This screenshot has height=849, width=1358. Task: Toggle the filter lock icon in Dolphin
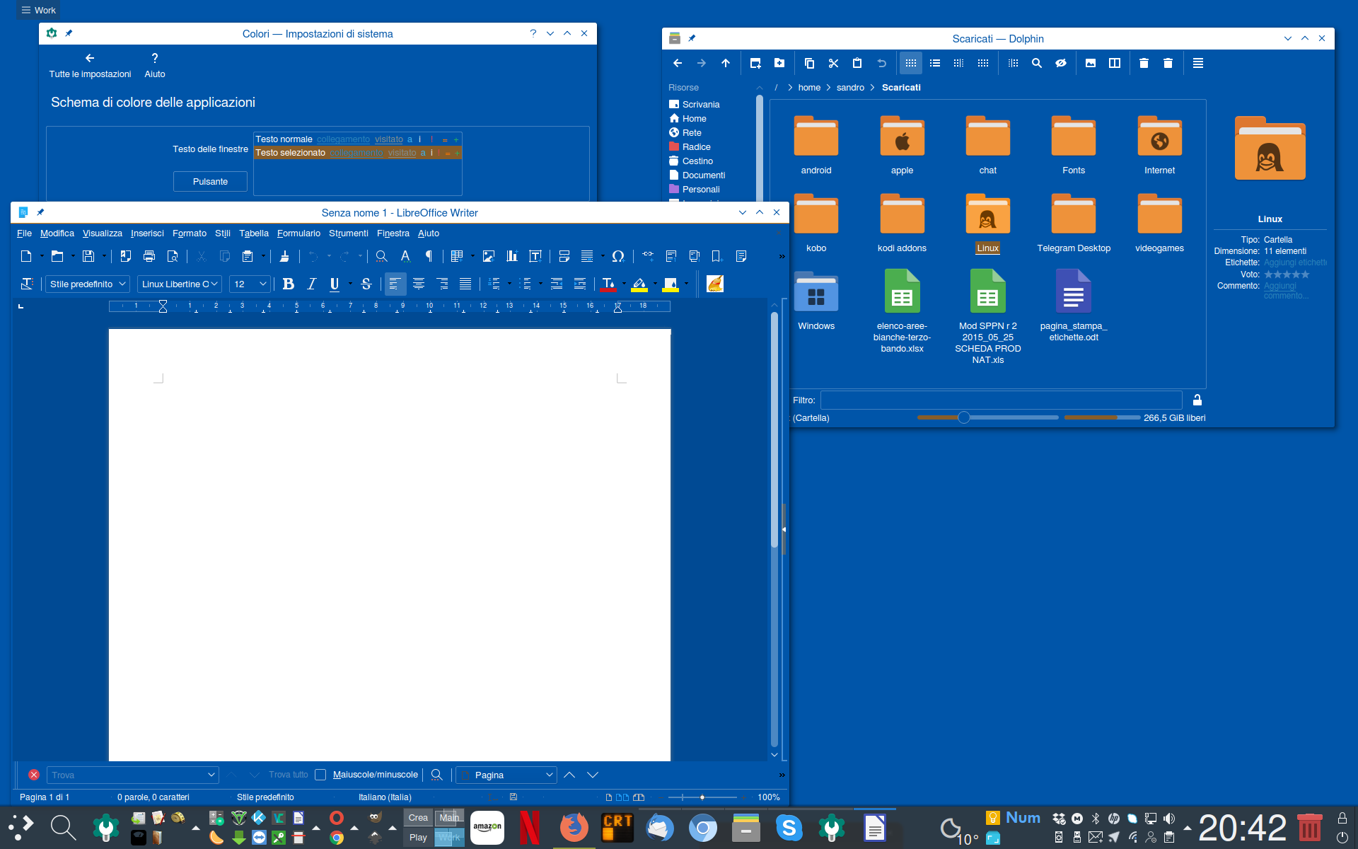tap(1197, 400)
